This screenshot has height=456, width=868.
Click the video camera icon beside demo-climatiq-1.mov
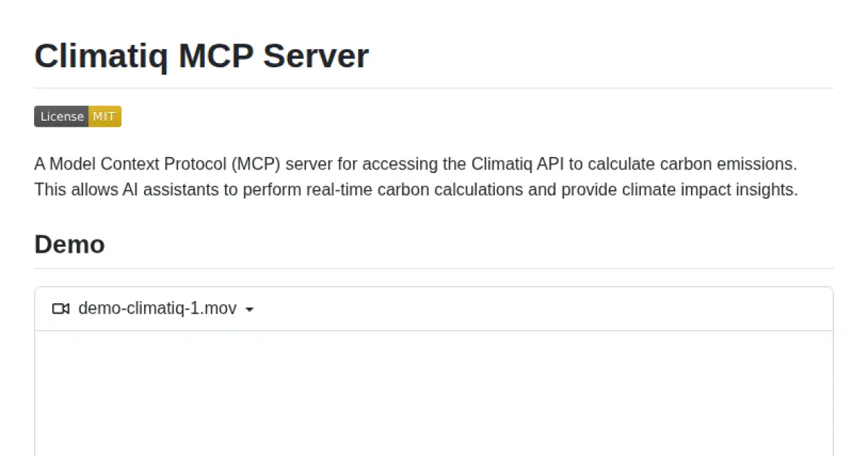(x=61, y=308)
